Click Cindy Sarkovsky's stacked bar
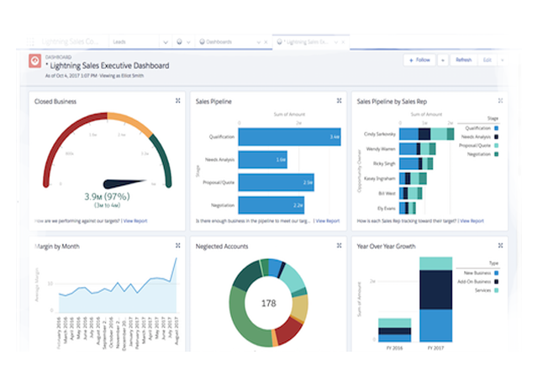538x387 pixels. pos(427,134)
